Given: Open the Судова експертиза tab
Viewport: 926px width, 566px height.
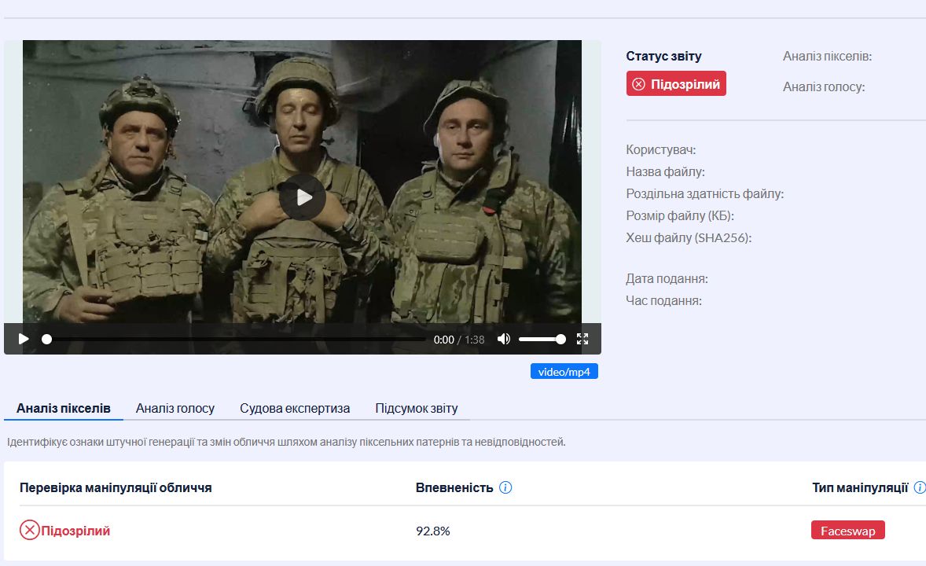Looking at the screenshot, I should click(295, 408).
